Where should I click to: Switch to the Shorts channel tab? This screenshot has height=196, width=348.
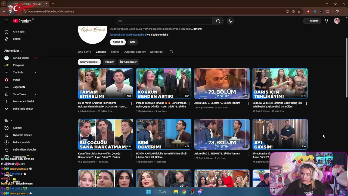pyautogui.click(x=115, y=52)
